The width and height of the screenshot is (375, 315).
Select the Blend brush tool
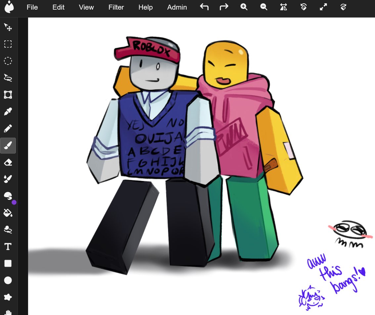click(x=8, y=179)
